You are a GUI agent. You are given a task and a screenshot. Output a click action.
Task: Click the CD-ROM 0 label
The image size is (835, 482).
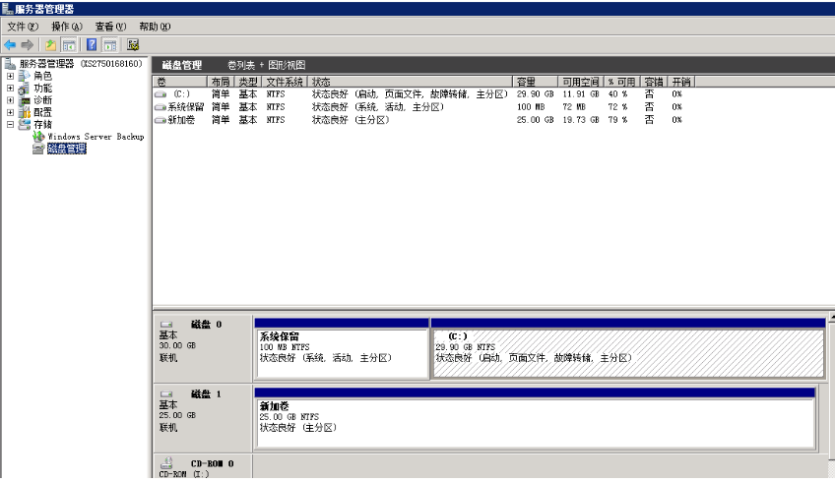(x=212, y=464)
